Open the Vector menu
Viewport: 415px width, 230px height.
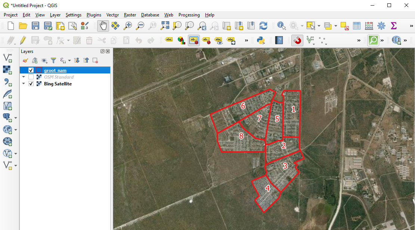click(x=112, y=15)
